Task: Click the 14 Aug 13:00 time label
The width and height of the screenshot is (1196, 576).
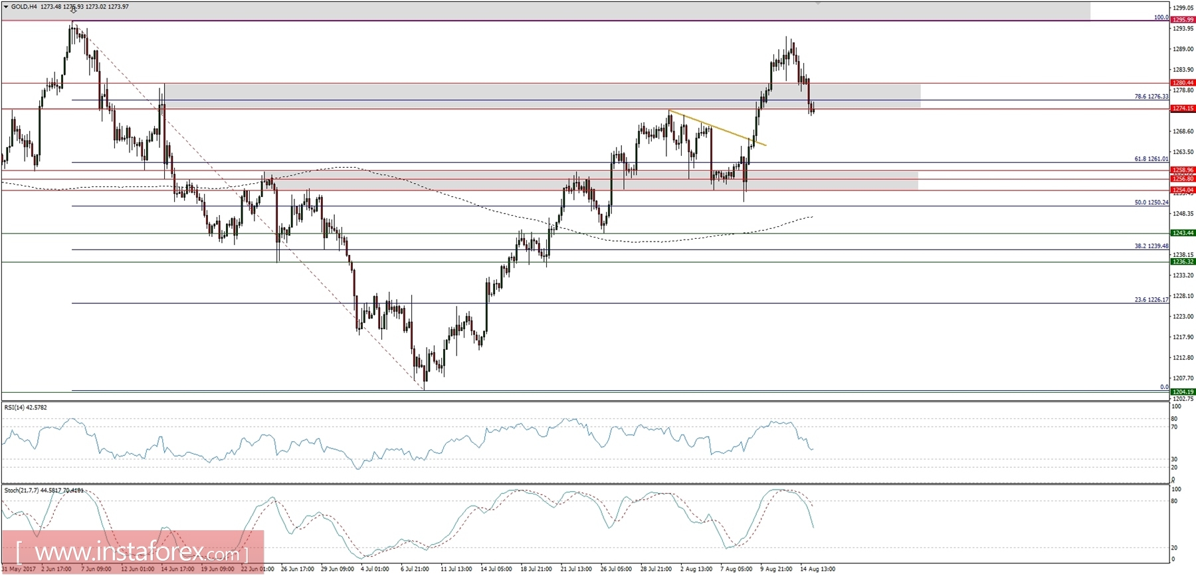Action: (x=817, y=569)
